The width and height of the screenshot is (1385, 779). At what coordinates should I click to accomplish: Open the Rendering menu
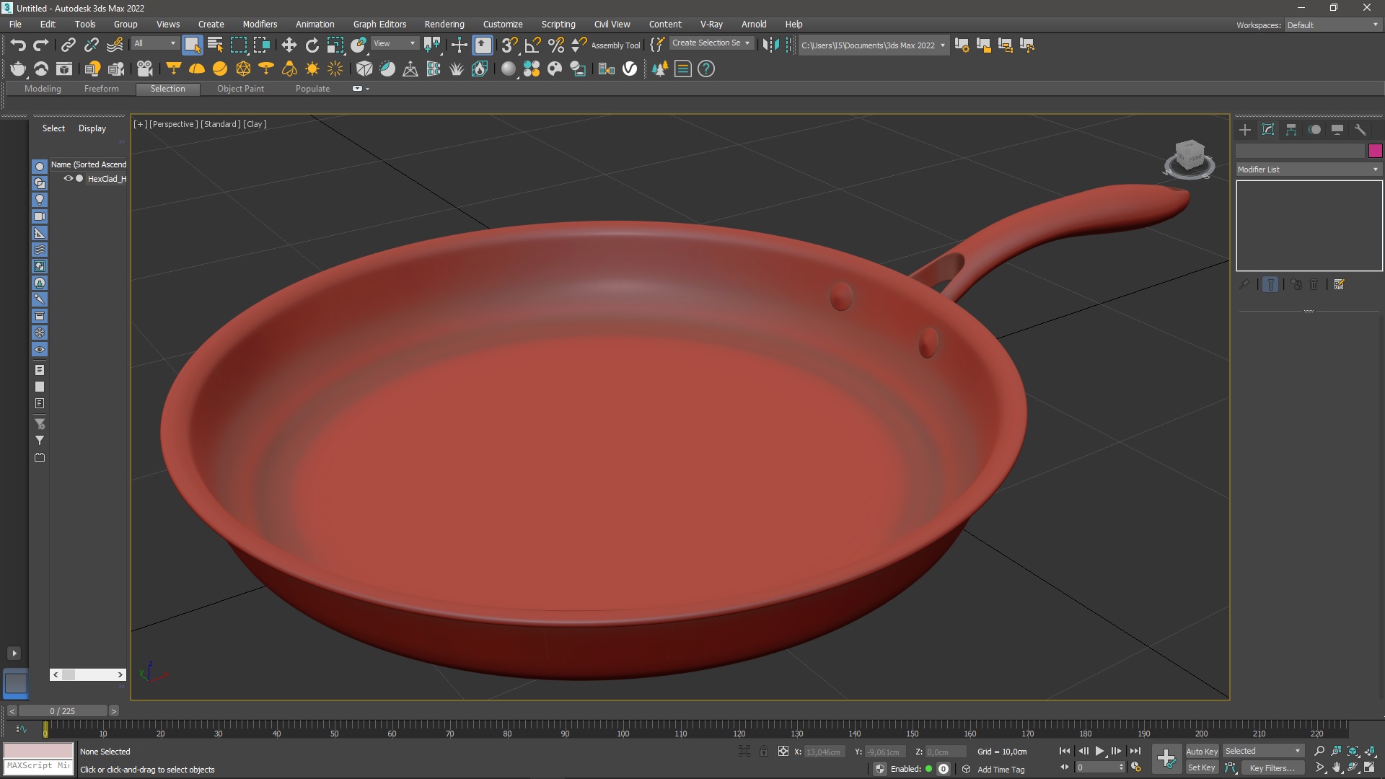coord(444,25)
